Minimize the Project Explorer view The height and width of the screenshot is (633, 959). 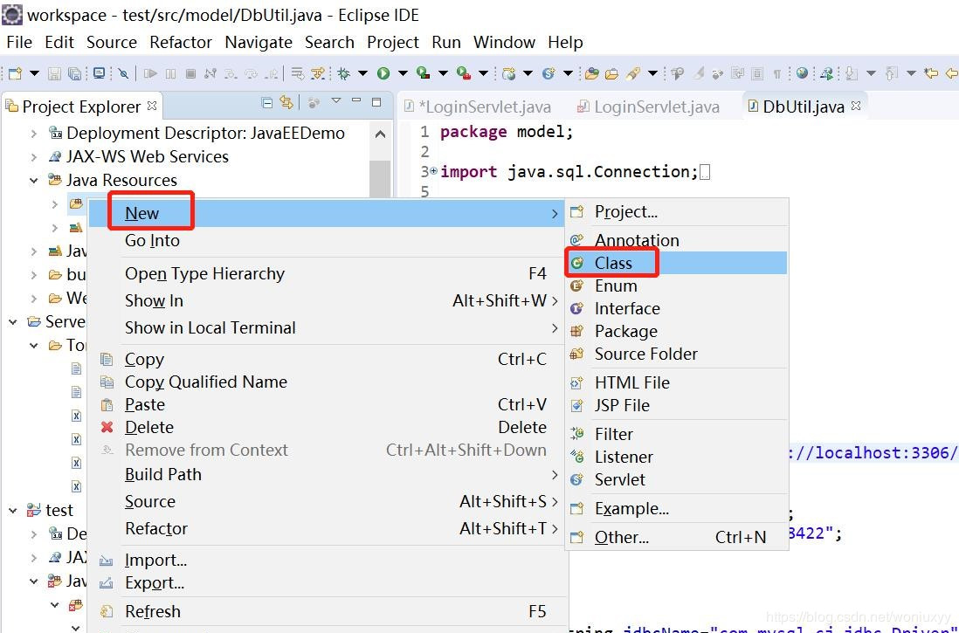[x=356, y=101]
